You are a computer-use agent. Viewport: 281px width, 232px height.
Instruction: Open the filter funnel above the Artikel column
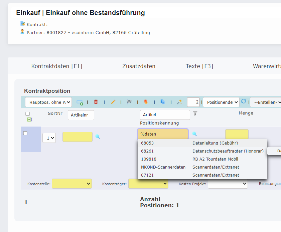tap(194, 114)
